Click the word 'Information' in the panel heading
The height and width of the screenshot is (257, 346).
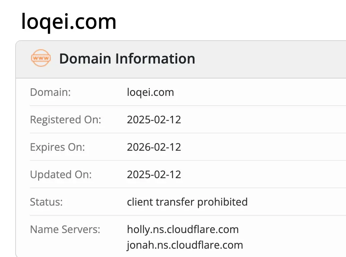point(155,58)
